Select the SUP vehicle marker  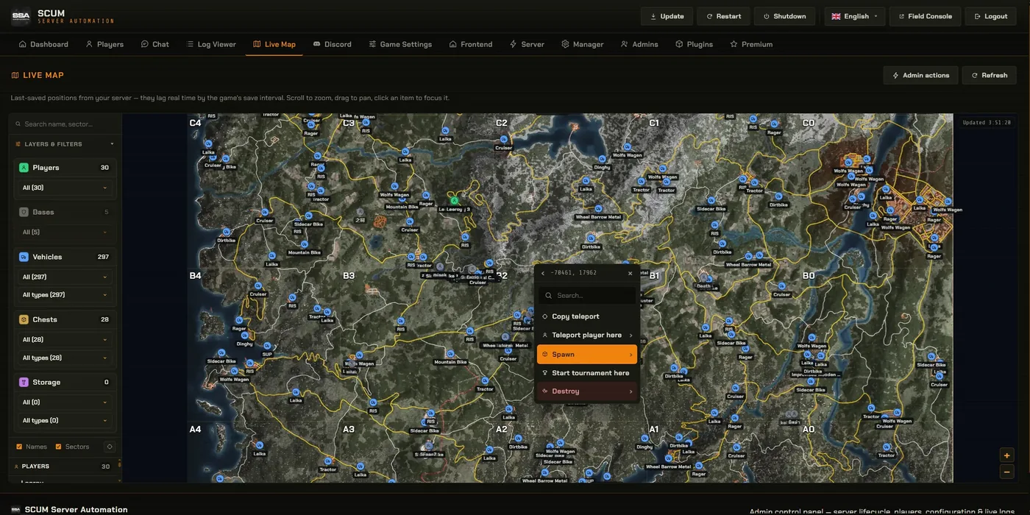267,347
